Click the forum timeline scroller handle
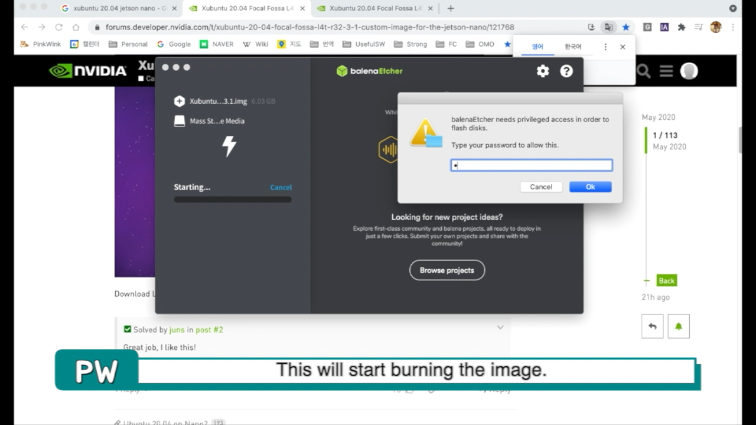756x425 pixels. (646, 140)
